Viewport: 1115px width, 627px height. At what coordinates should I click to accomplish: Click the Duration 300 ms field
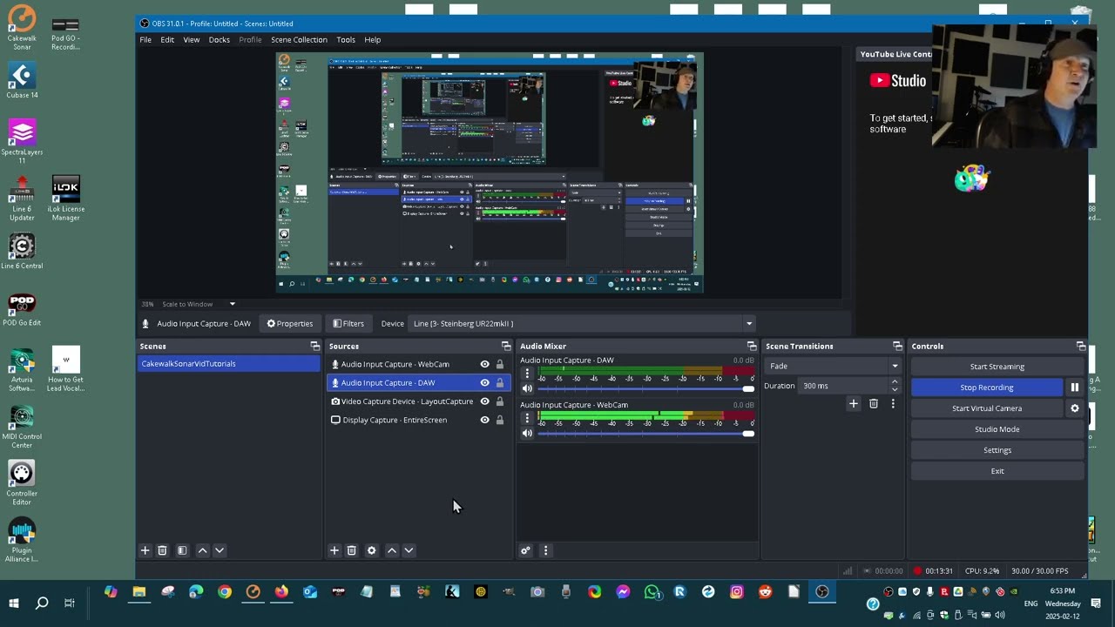[842, 386]
